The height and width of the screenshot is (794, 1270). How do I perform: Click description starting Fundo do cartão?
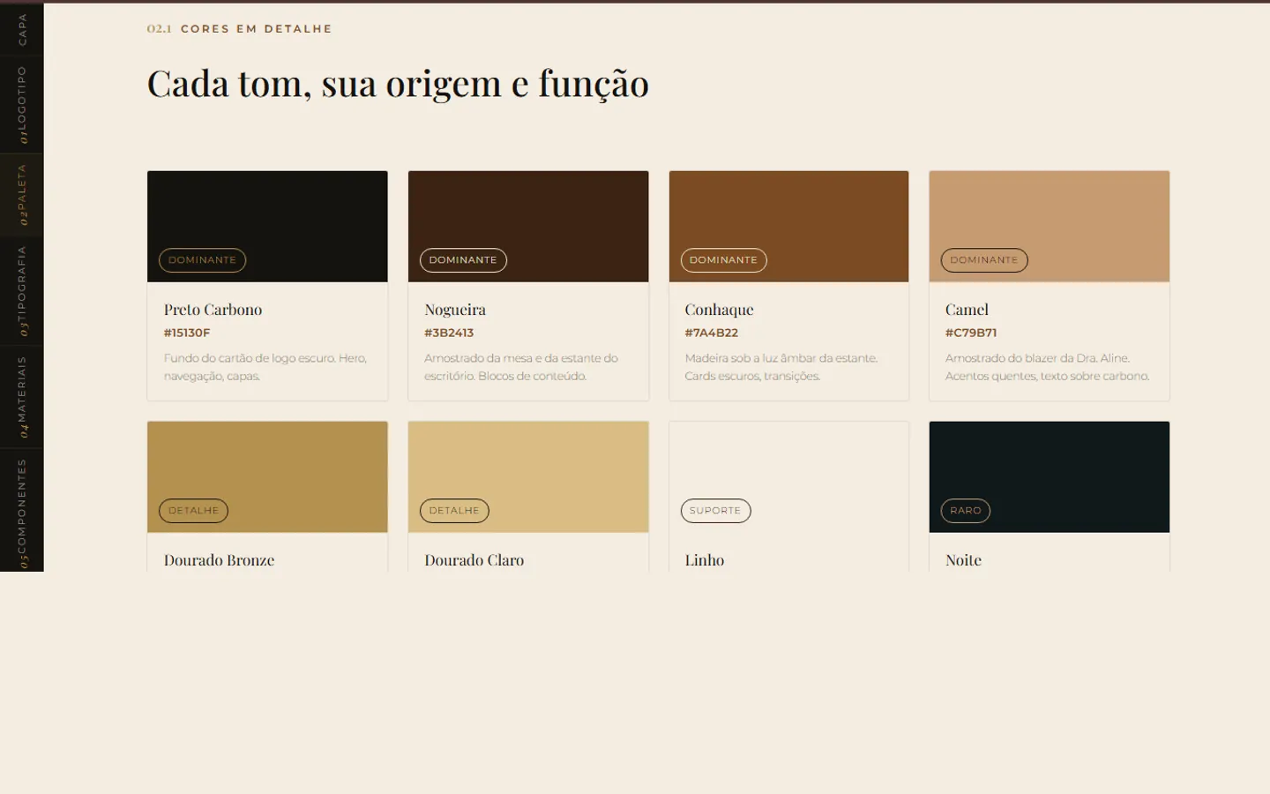[x=265, y=367]
